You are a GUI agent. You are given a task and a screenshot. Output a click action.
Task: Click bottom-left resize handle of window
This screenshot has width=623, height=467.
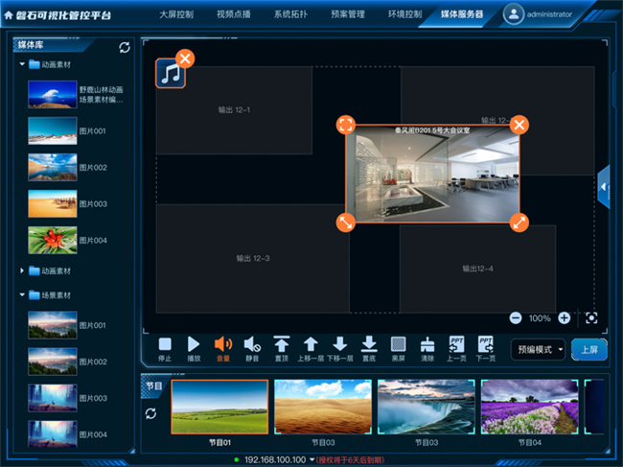[x=346, y=222]
